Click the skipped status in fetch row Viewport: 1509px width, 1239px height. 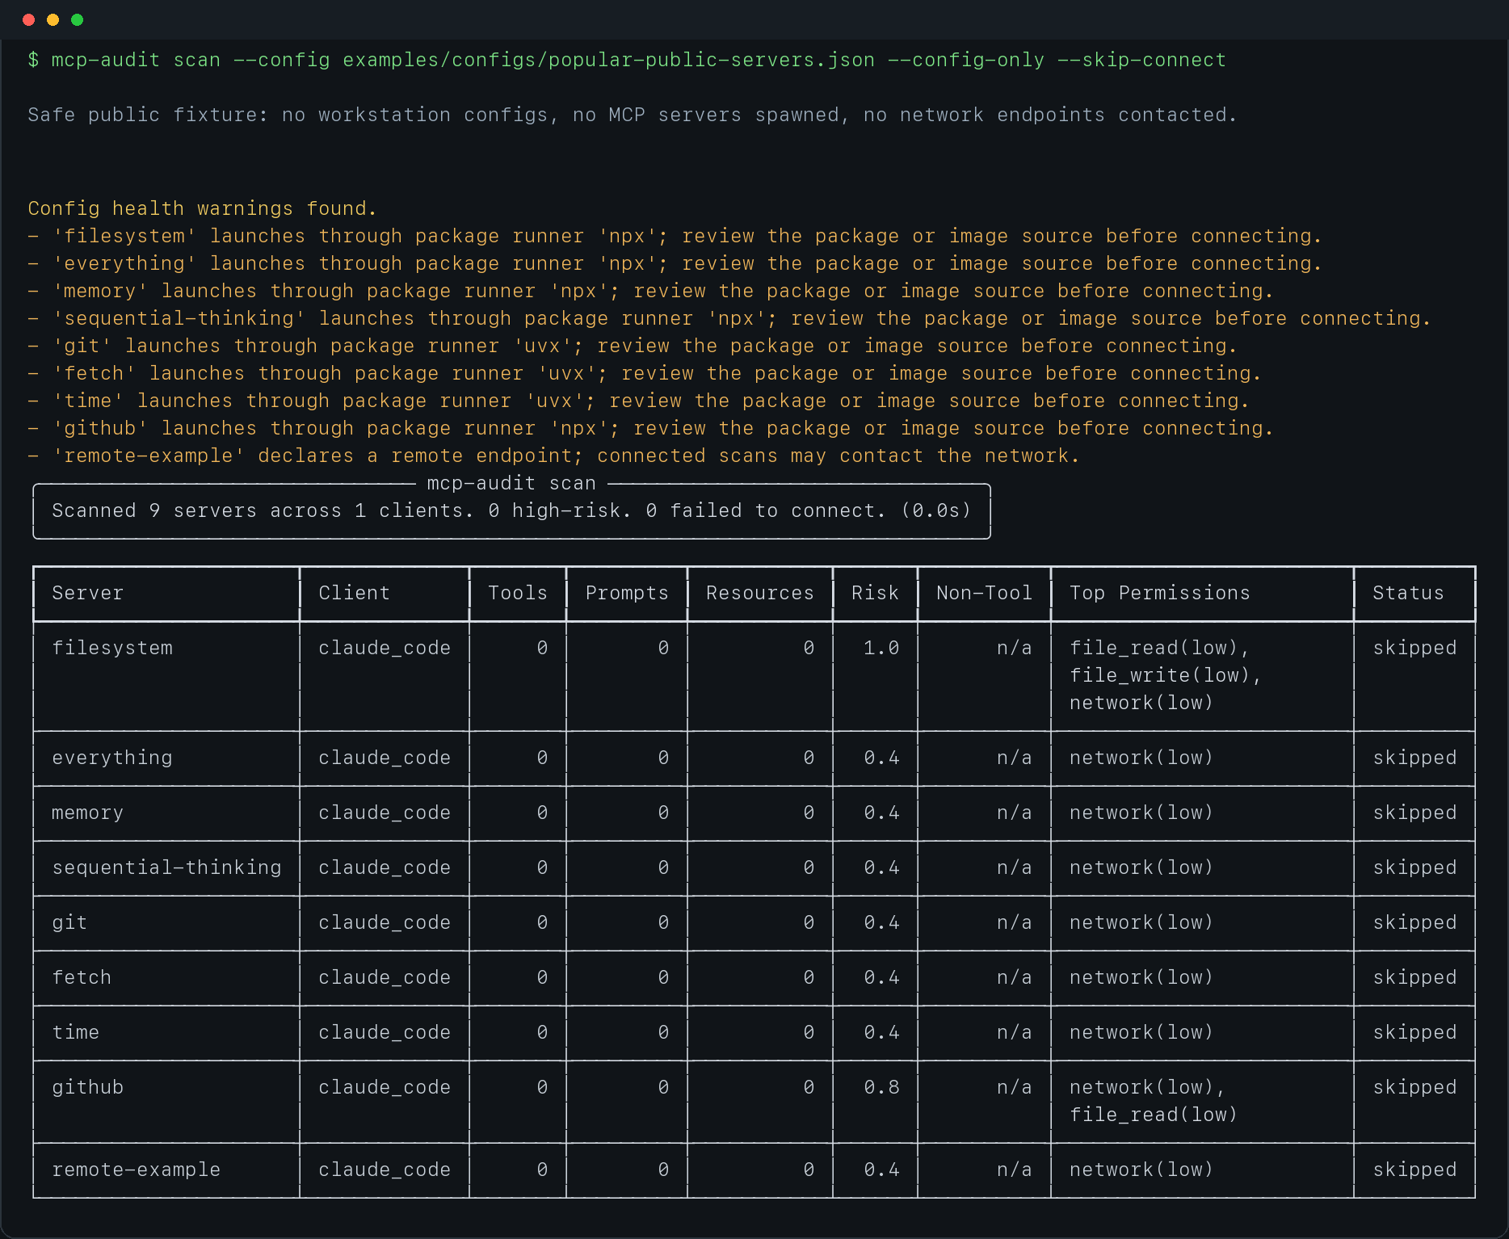point(1414,977)
